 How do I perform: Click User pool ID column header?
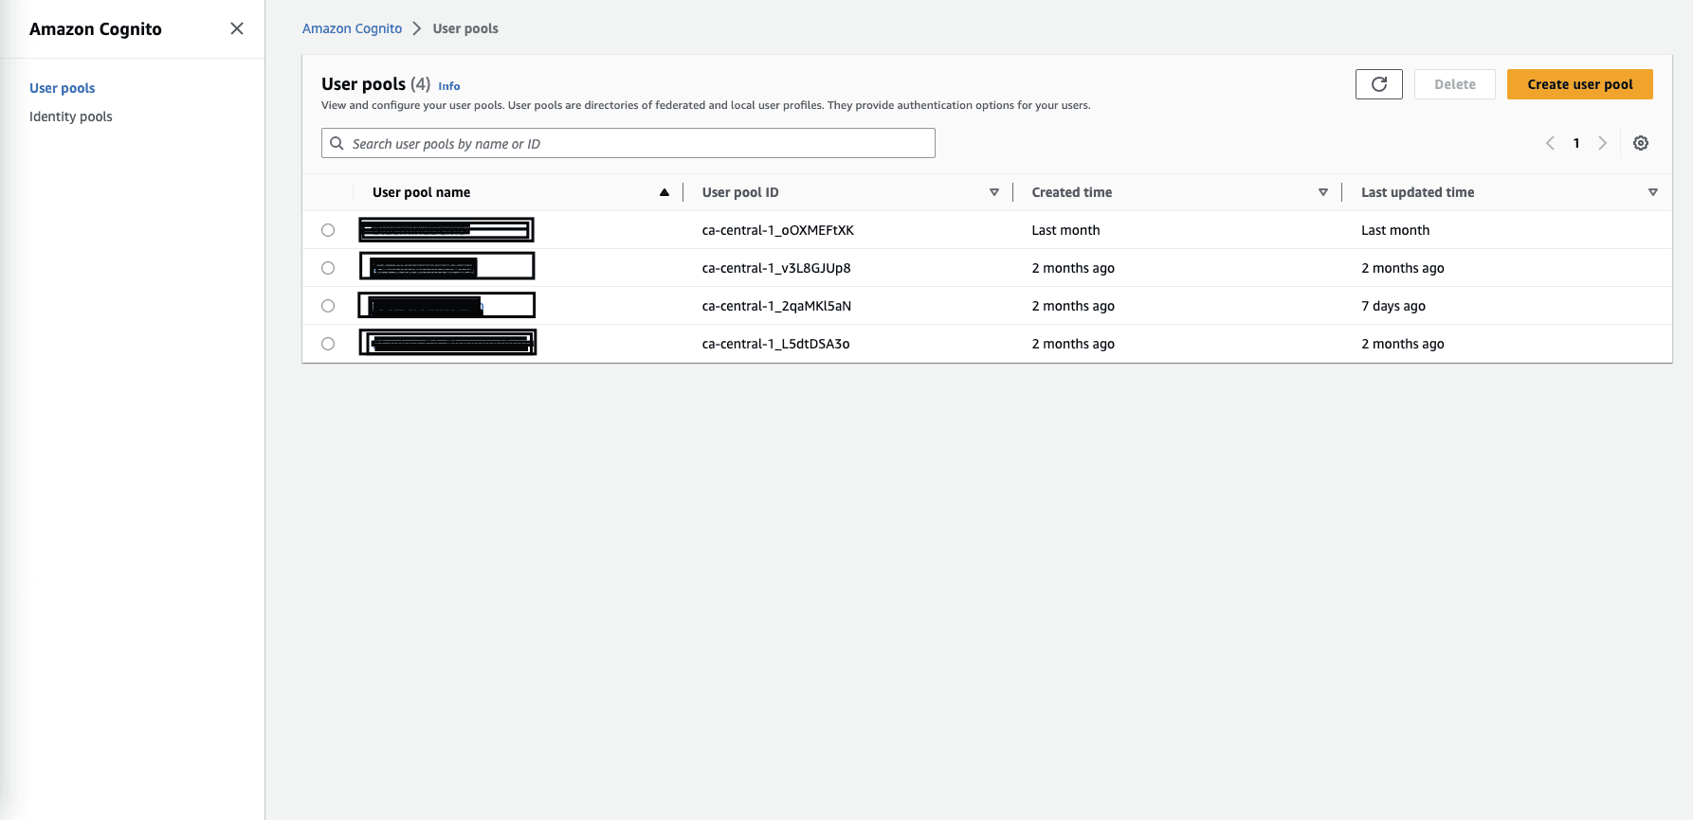tap(740, 192)
